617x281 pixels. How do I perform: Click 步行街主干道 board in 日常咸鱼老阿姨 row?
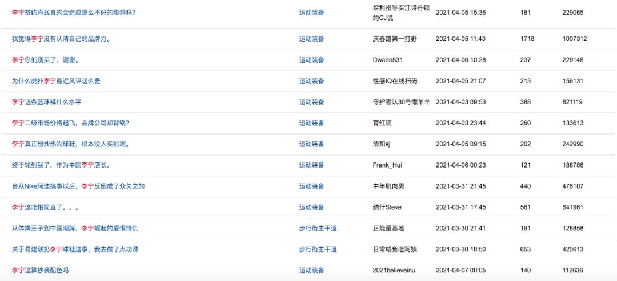pos(318,249)
